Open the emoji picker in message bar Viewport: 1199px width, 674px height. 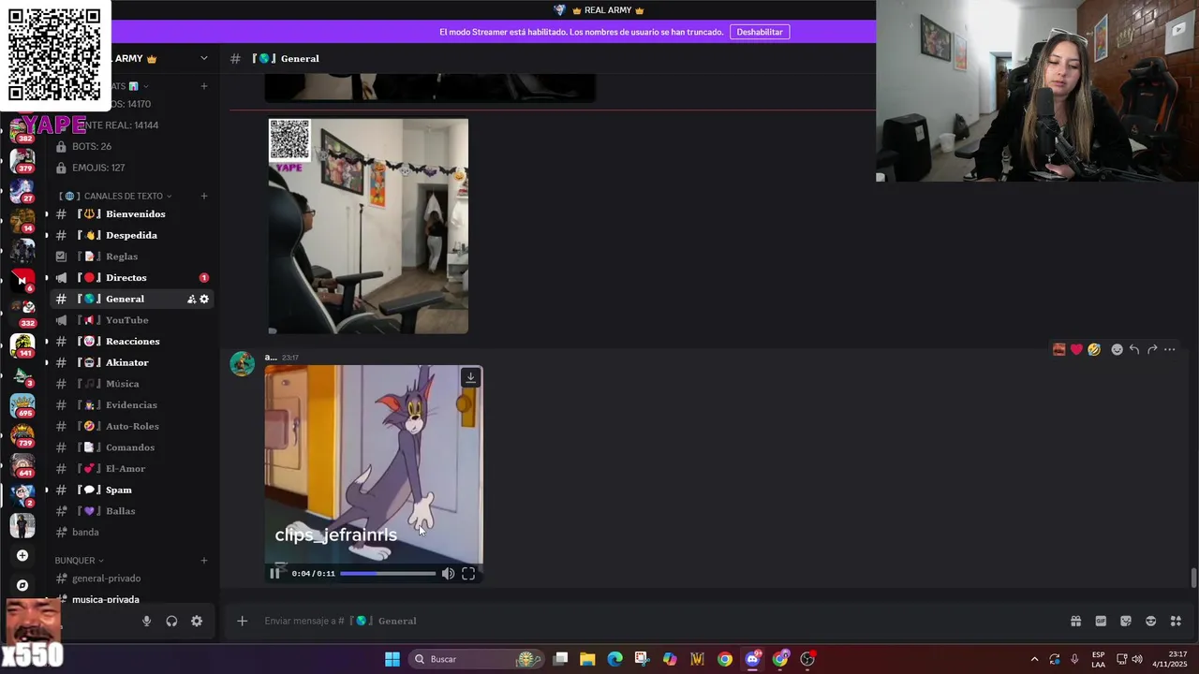pyautogui.click(x=1150, y=621)
